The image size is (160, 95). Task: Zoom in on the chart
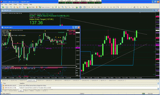pyautogui.click(x=63, y=7)
